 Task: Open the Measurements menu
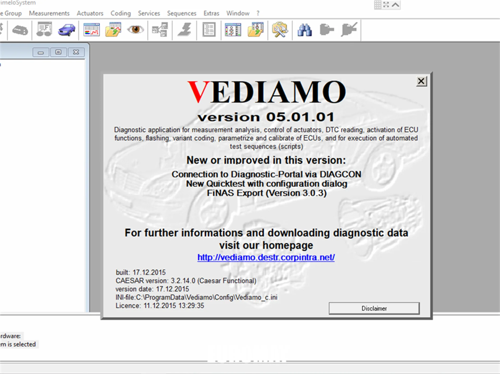point(49,13)
